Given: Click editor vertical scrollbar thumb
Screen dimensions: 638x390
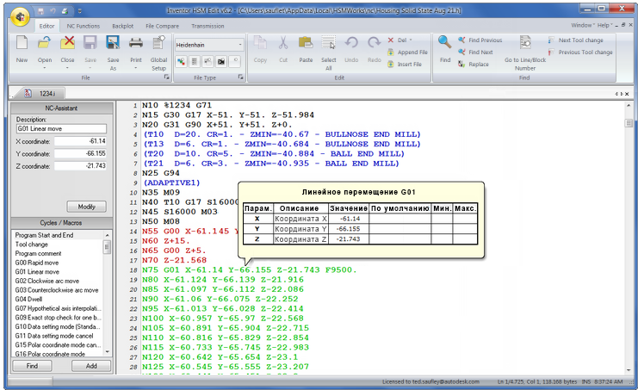Looking at the screenshot, I should [x=629, y=123].
